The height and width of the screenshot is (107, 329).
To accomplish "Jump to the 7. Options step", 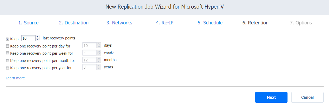I will click(x=301, y=23).
